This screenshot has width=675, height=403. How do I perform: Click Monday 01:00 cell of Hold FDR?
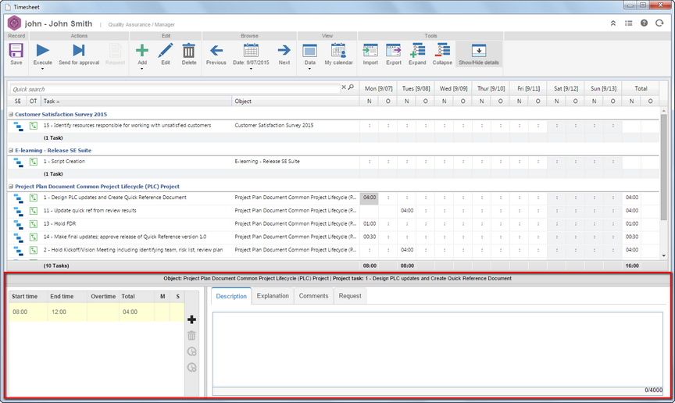pos(370,224)
